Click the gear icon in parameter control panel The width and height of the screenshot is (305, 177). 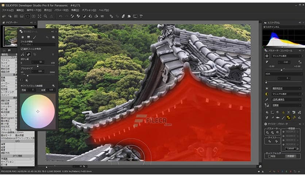267,56
